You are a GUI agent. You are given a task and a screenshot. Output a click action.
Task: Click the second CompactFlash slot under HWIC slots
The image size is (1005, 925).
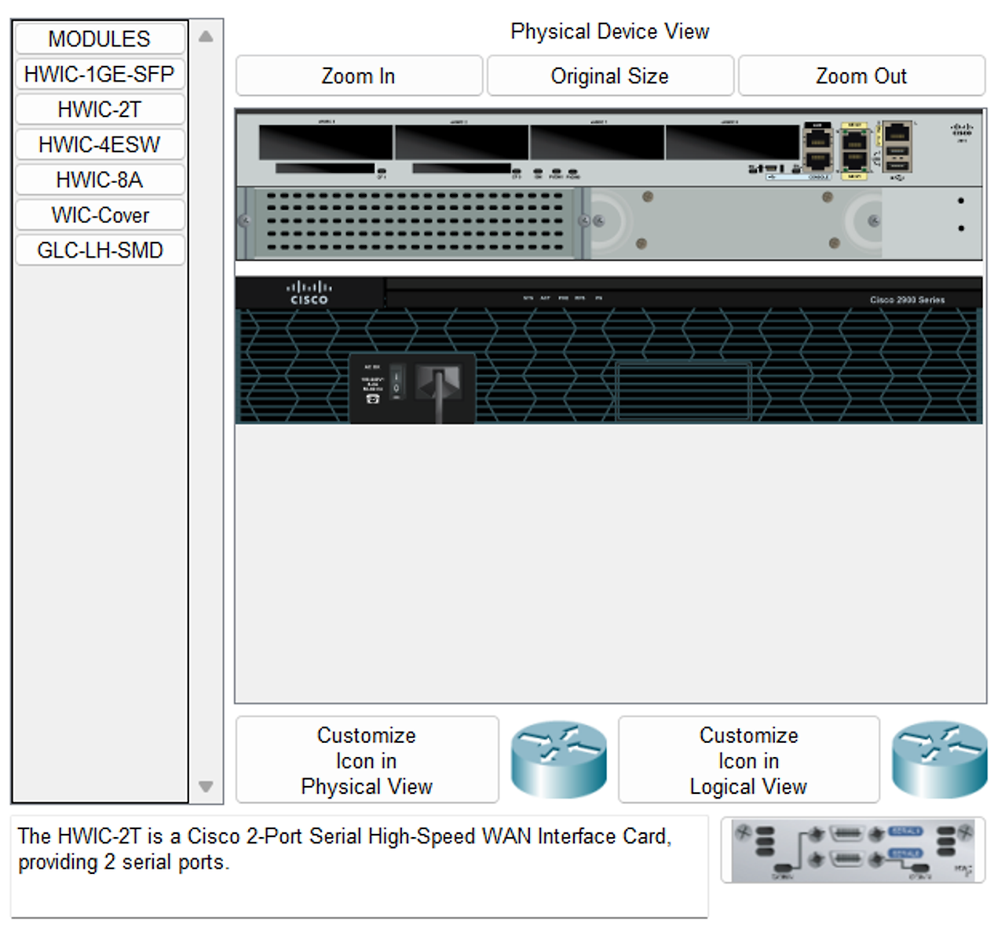tap(462, 168)
